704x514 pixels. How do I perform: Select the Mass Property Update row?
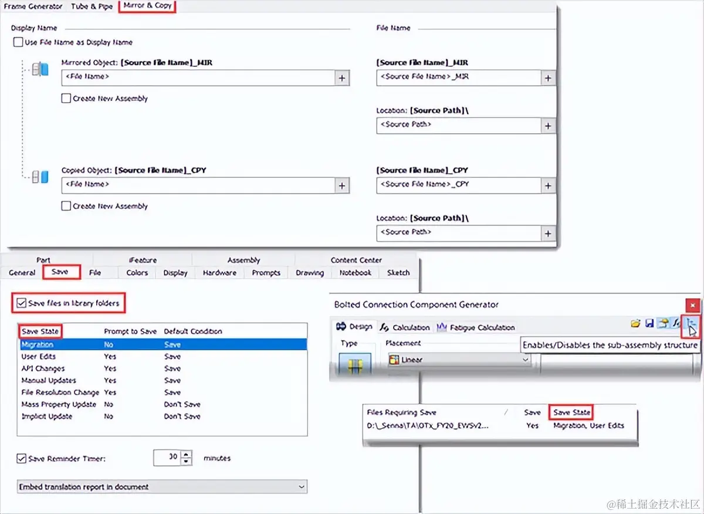click(163, 404)
